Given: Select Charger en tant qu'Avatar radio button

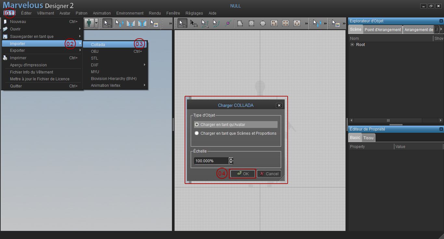Looking at the screenshot, I should (196, 125).
